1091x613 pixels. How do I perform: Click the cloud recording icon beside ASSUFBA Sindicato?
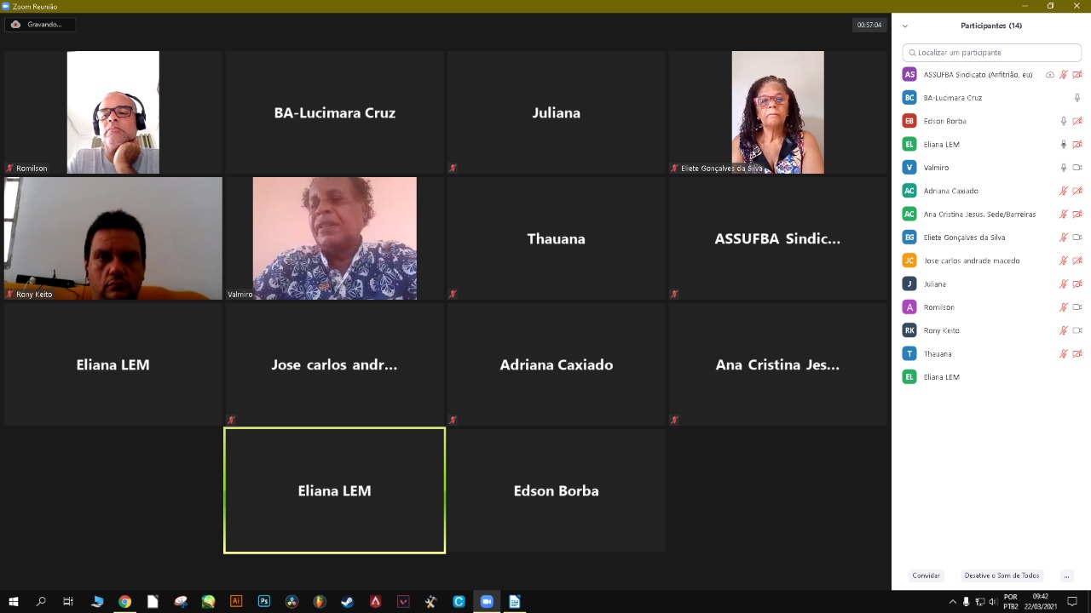(x=1050, y=75)
